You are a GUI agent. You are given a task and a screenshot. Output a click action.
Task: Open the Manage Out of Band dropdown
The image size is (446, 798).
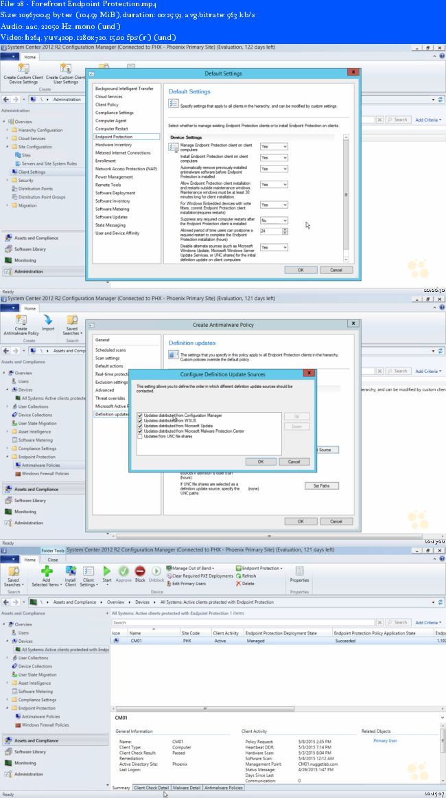190,568
